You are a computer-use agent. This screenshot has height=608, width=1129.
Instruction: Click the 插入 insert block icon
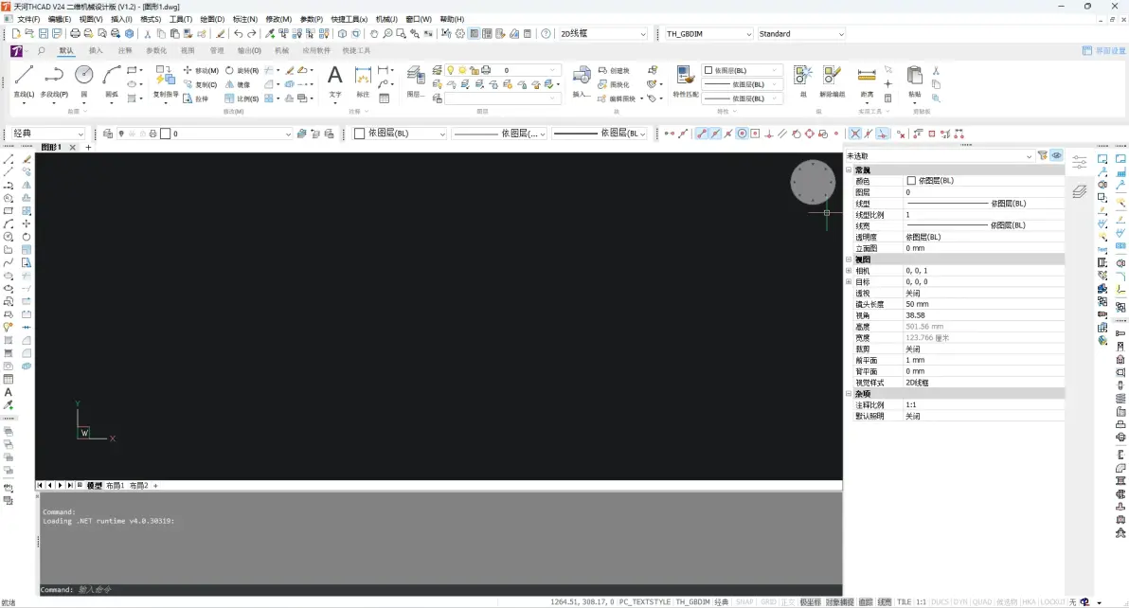(x=581, y=80)
